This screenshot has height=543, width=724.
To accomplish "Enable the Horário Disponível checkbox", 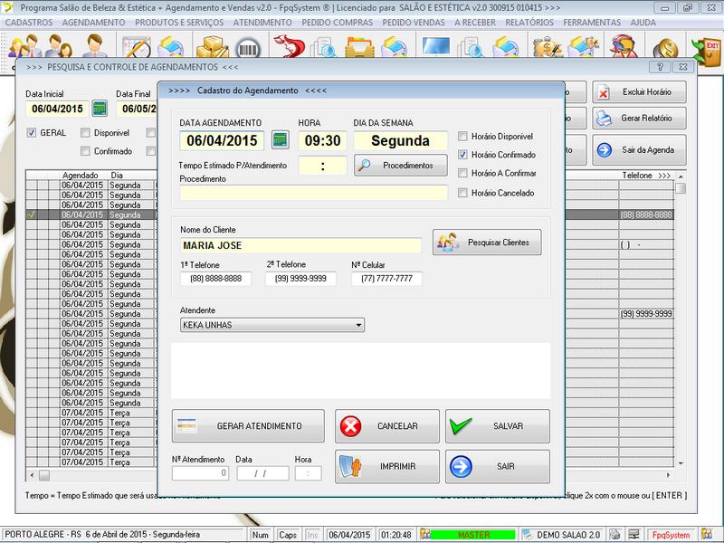I will [463, 136].
